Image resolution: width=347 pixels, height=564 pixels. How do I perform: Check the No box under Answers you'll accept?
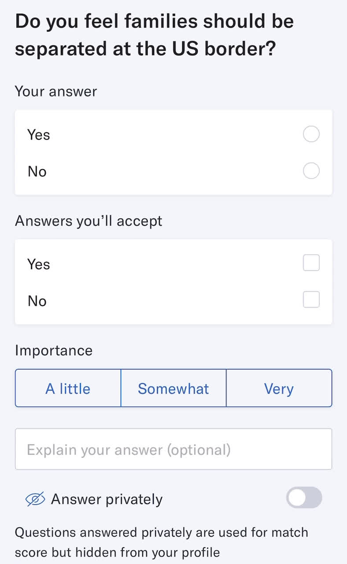[x=311, y=300]
